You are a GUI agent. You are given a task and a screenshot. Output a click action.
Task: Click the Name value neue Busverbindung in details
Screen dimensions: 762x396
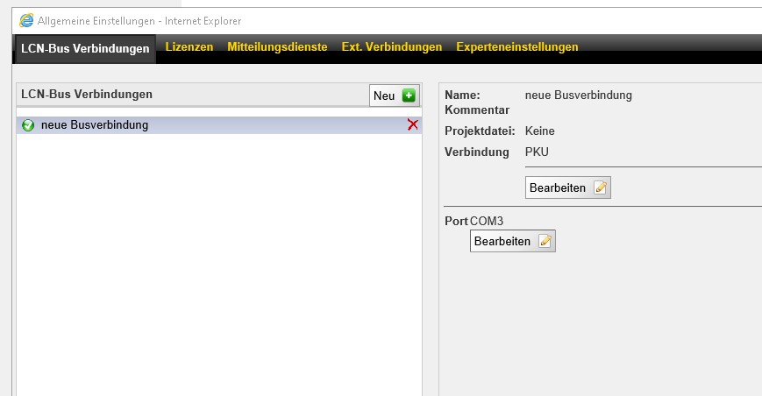[578, 95]
